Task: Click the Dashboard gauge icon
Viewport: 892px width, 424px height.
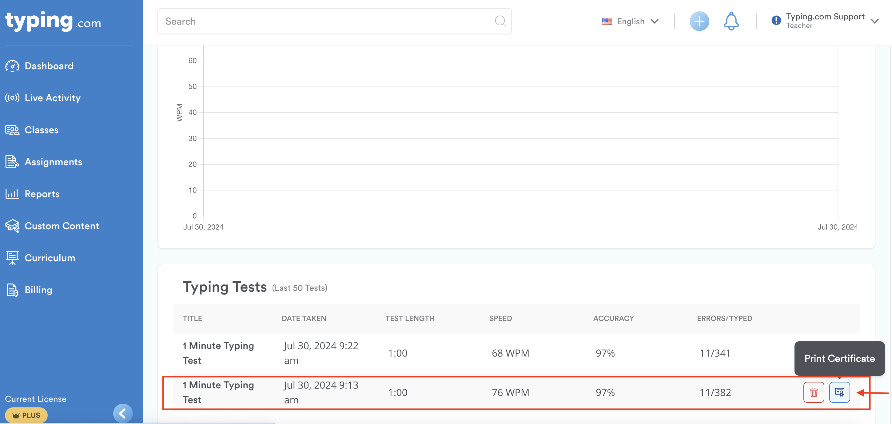Action: point(12,66)
